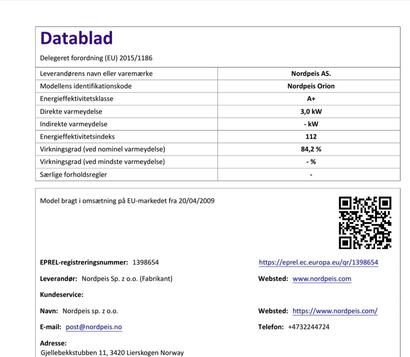
Task: Select the Datablad heading
Action: click(76, 38)
